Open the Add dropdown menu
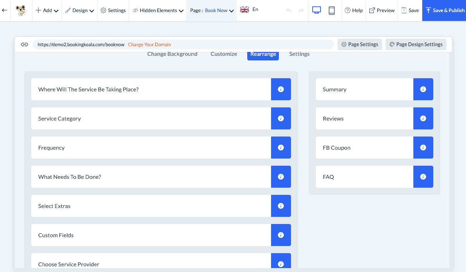Screen dimensions: 466x272 [47, 10]
